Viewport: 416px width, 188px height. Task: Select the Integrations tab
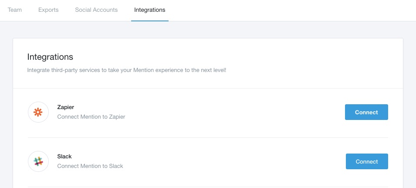(x=150, y=10)
